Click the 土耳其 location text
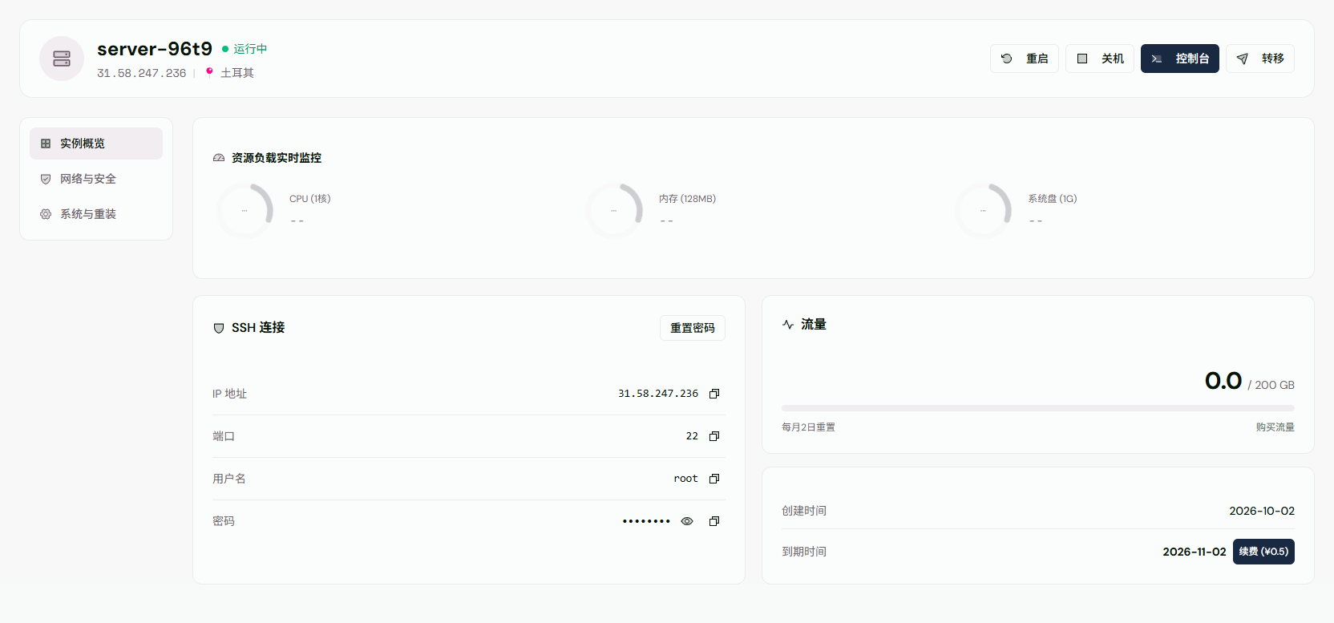This screenshot has height=623, width=1334. [x=237, y=73]
